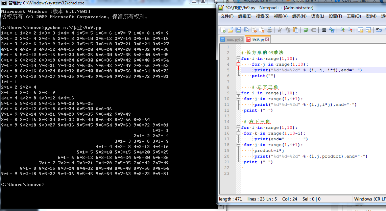Click the Notepad++ title bar app icon
This screenshot has width=386, height=211.
pos(221,8)
